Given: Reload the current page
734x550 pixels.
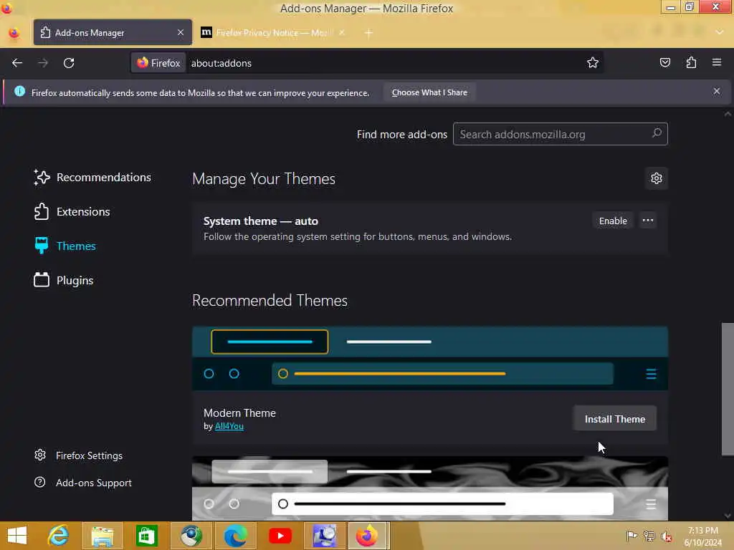Looking at the screenshot, I should [69, 63].
